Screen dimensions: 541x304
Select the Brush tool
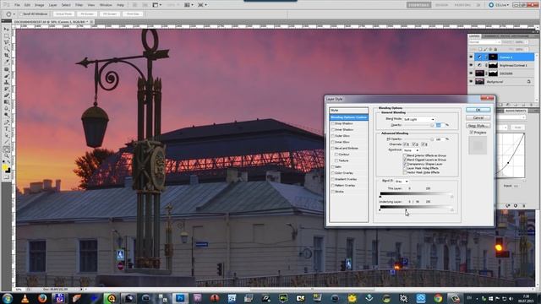click(x=6, y=76)
